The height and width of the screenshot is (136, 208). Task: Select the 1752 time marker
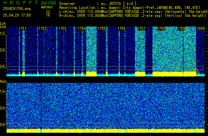42,29
